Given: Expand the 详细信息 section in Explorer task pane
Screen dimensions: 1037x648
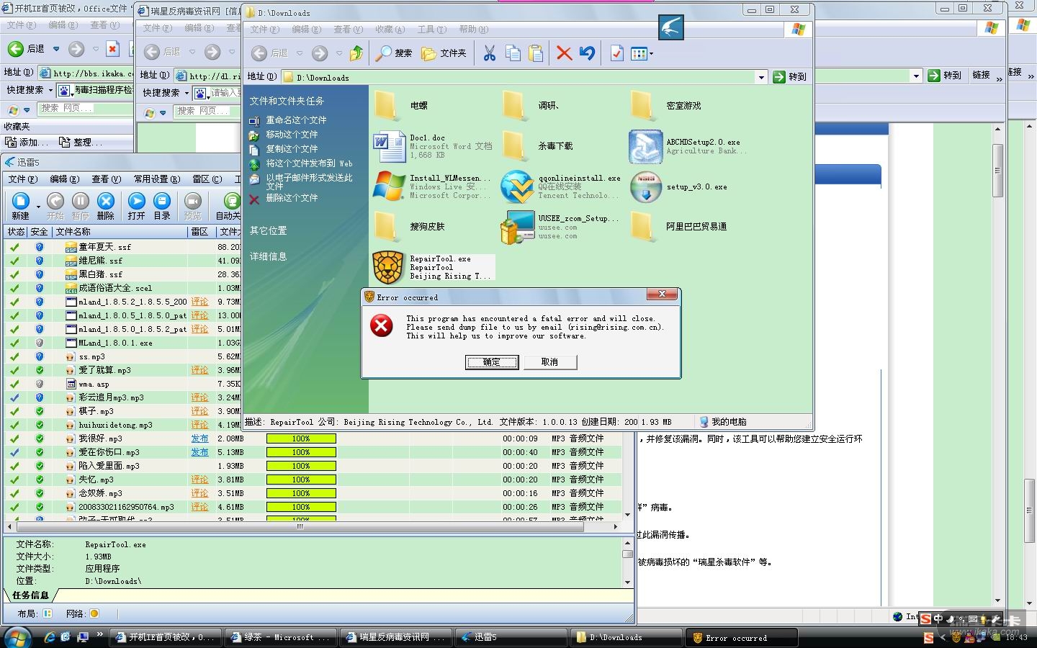Looking at the screenshot, I should (x=269, y=256).
